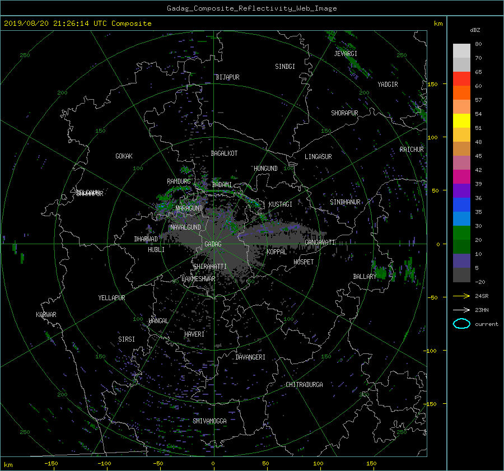Click the SINDGI city label
Viewport: 504px width, 471px height.
285,67
